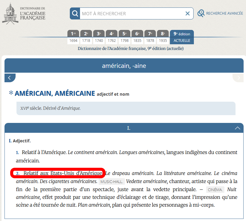Click the AMÉRICAIN, AMÉRICAINE headword
The image size is (246, 221).
pos(55,93)
